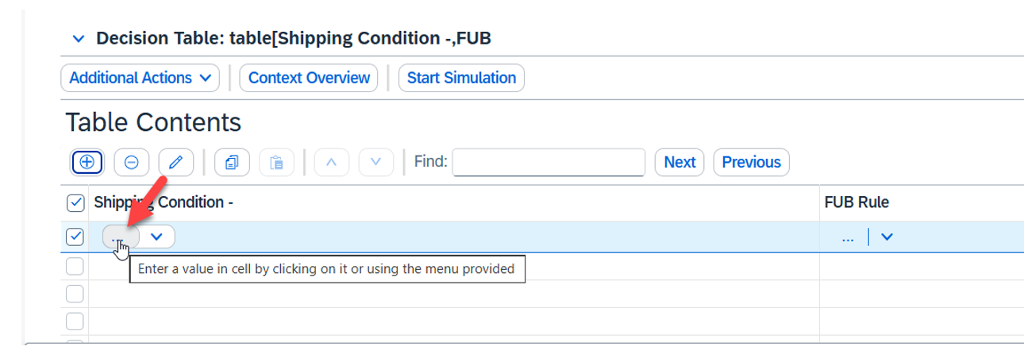Image resolution: width=1024 pixels, height=358 pixels.
Task: Click the Insert New Row plus icon
Action: coord(87,162)
